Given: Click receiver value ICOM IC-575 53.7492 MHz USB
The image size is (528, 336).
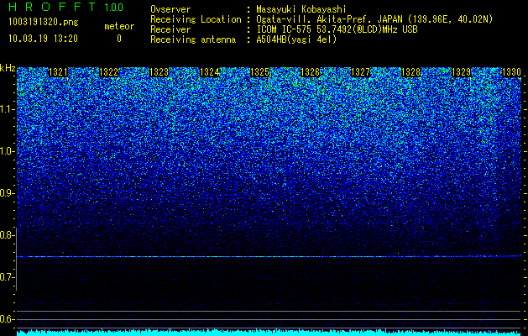Looking at the screenshot, I should click(337, 29).
